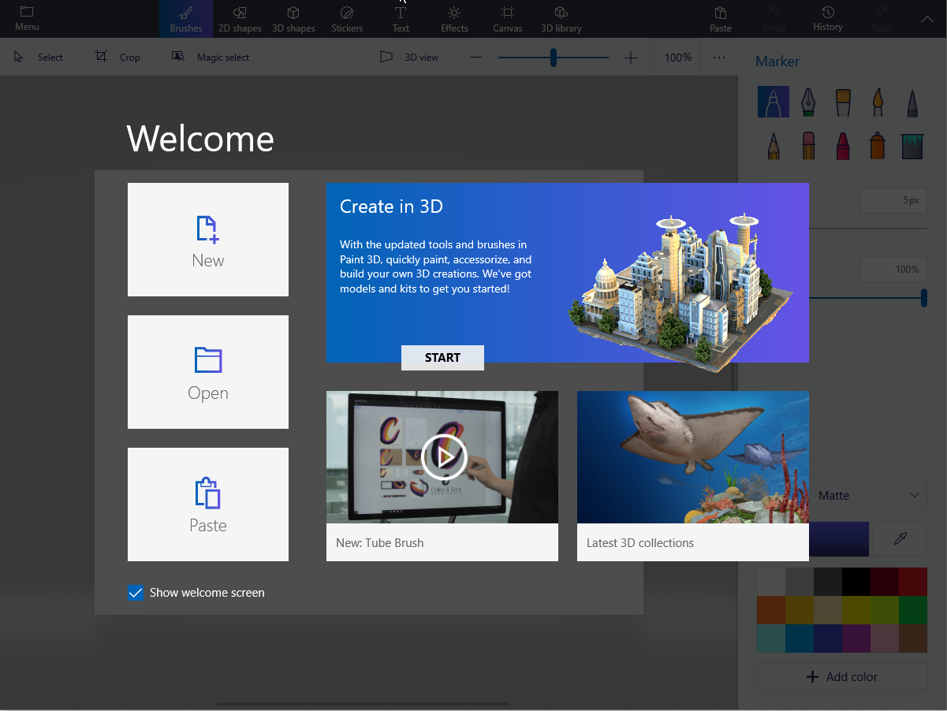Pick the black color swatch
The height and width of the screenshot is (711, 947).
tap(856, 582)
